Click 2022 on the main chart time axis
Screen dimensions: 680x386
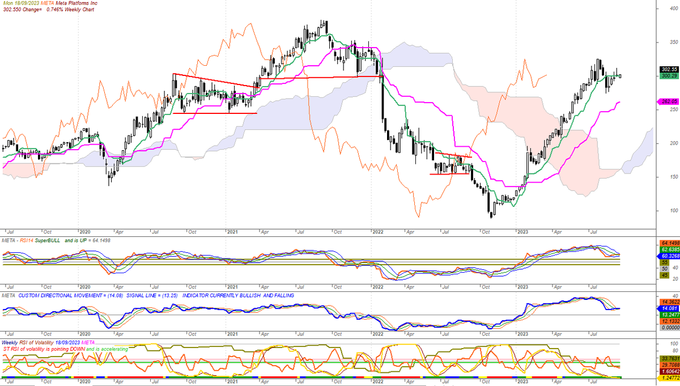[x=378, y=232]
